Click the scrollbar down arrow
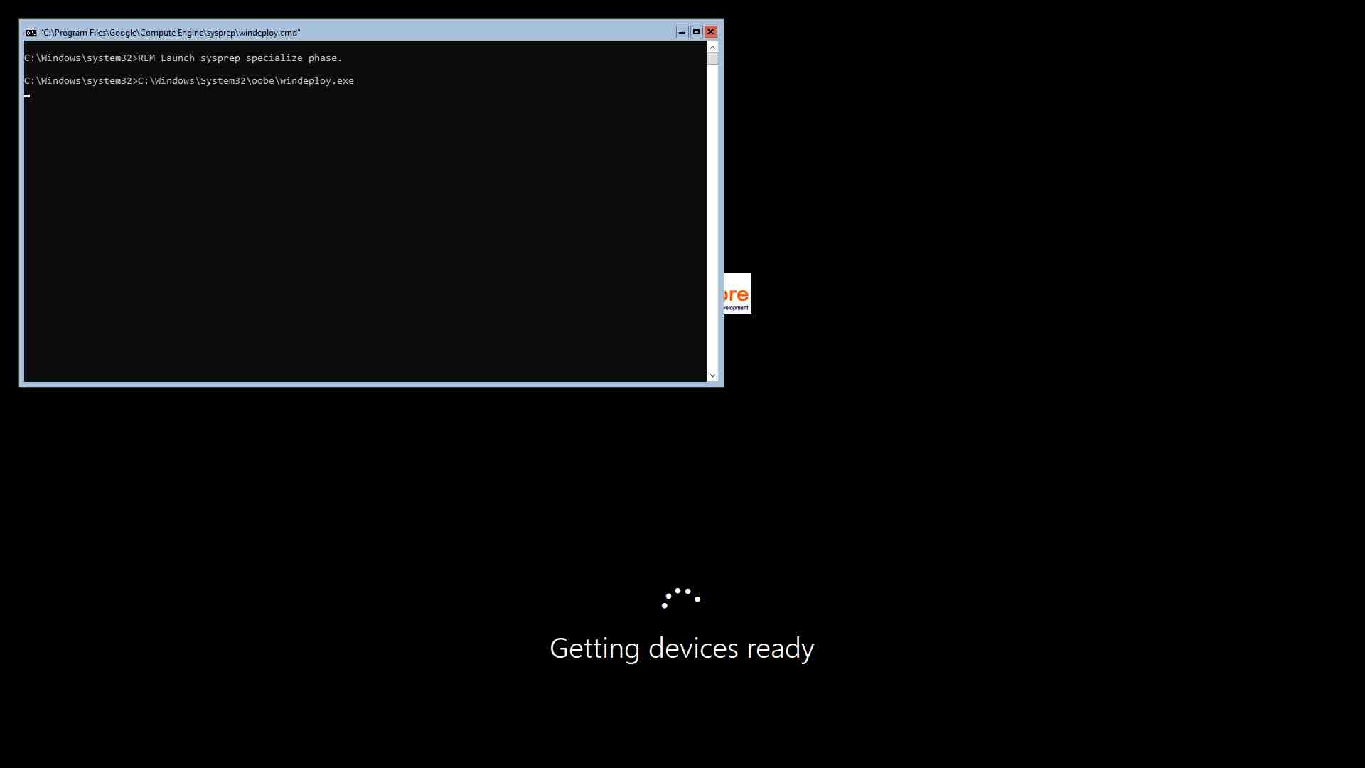Image resolution: width=1365 pixels, height=768 pixels. 712,375
